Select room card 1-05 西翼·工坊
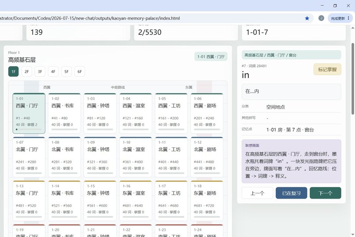The height and width of the screenshot is (237, 355). pos(171,113)
